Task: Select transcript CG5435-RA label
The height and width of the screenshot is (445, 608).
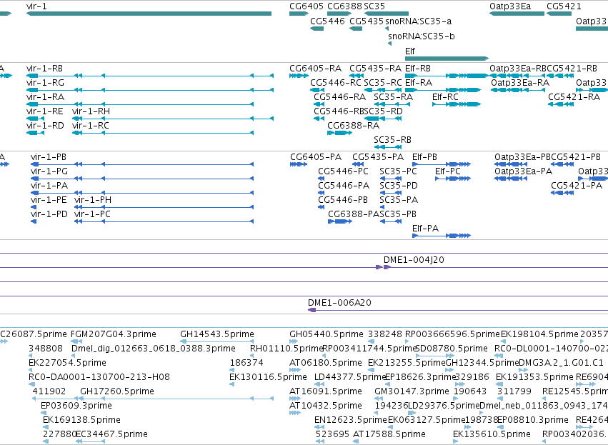Action: click(x=375, y=69)
